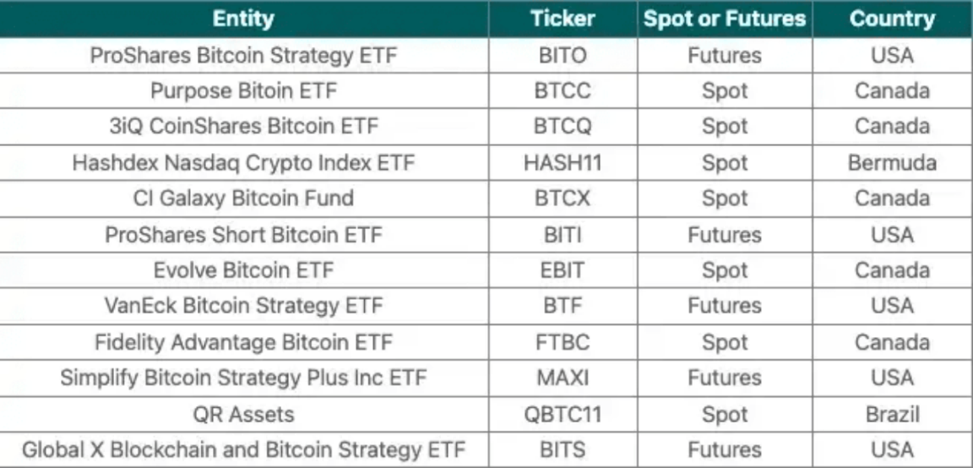This screenshot has height=468, width=973.
Task: Click the Brazil country cell
Action: click(892, 414)
